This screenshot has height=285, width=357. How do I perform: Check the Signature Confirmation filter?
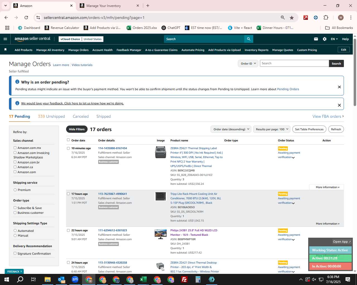[x=15, y=253]
